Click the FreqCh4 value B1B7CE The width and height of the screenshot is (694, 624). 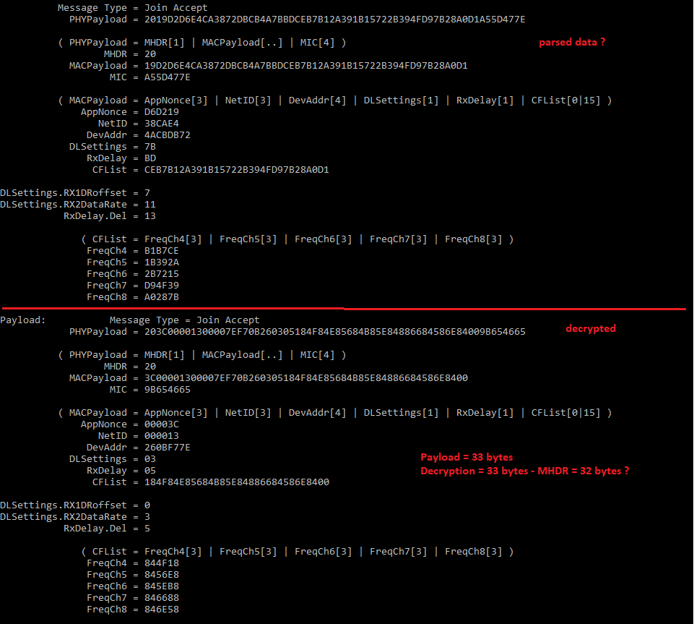(x=162, y=251)
